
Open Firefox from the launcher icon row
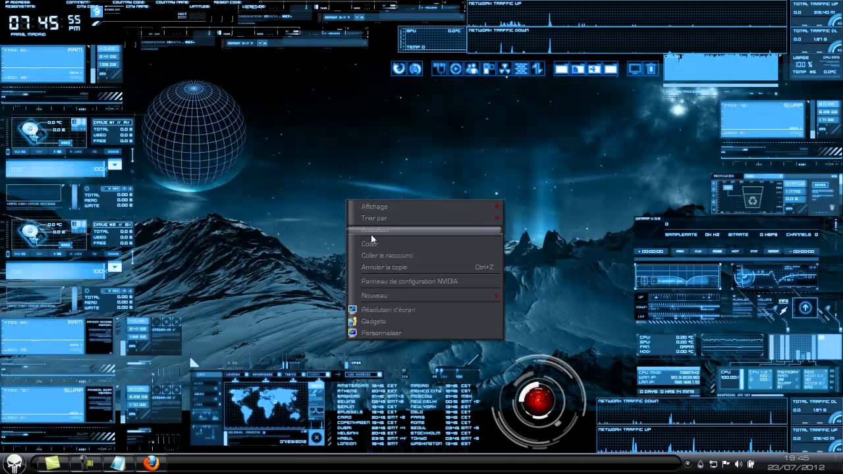[398, 68]
